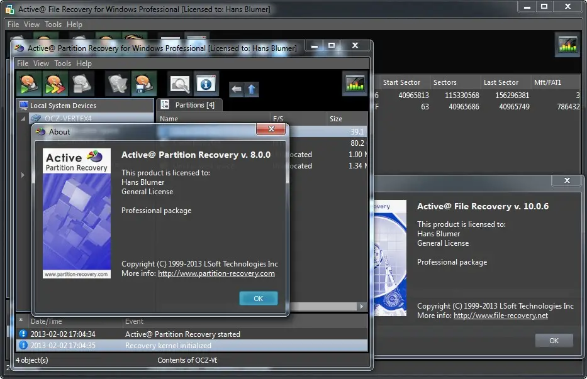Screen dimensions: 587x379
Task: Launch SuperScan with triple-arrow disk icon
Action: [55, 84]
